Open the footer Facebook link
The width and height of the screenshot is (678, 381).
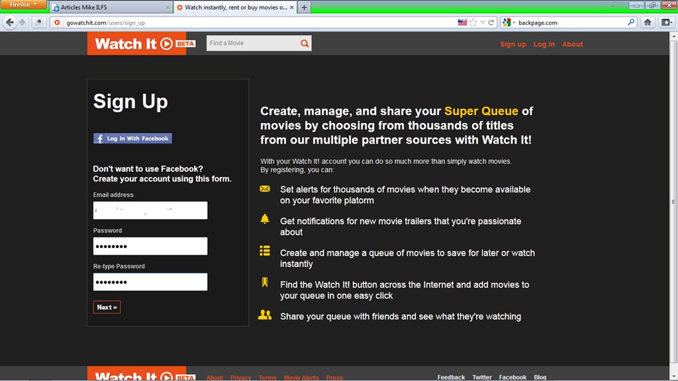[x=512, y=377]
